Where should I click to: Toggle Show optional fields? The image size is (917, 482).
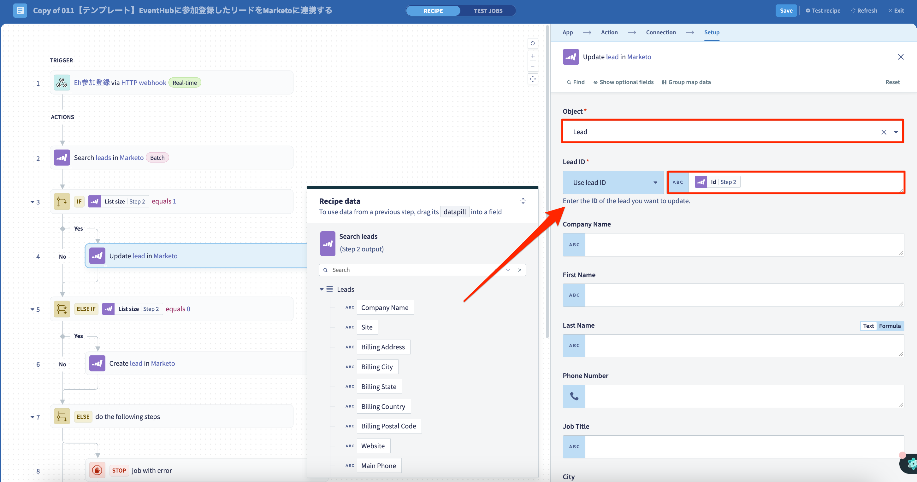tap(623, 82)
